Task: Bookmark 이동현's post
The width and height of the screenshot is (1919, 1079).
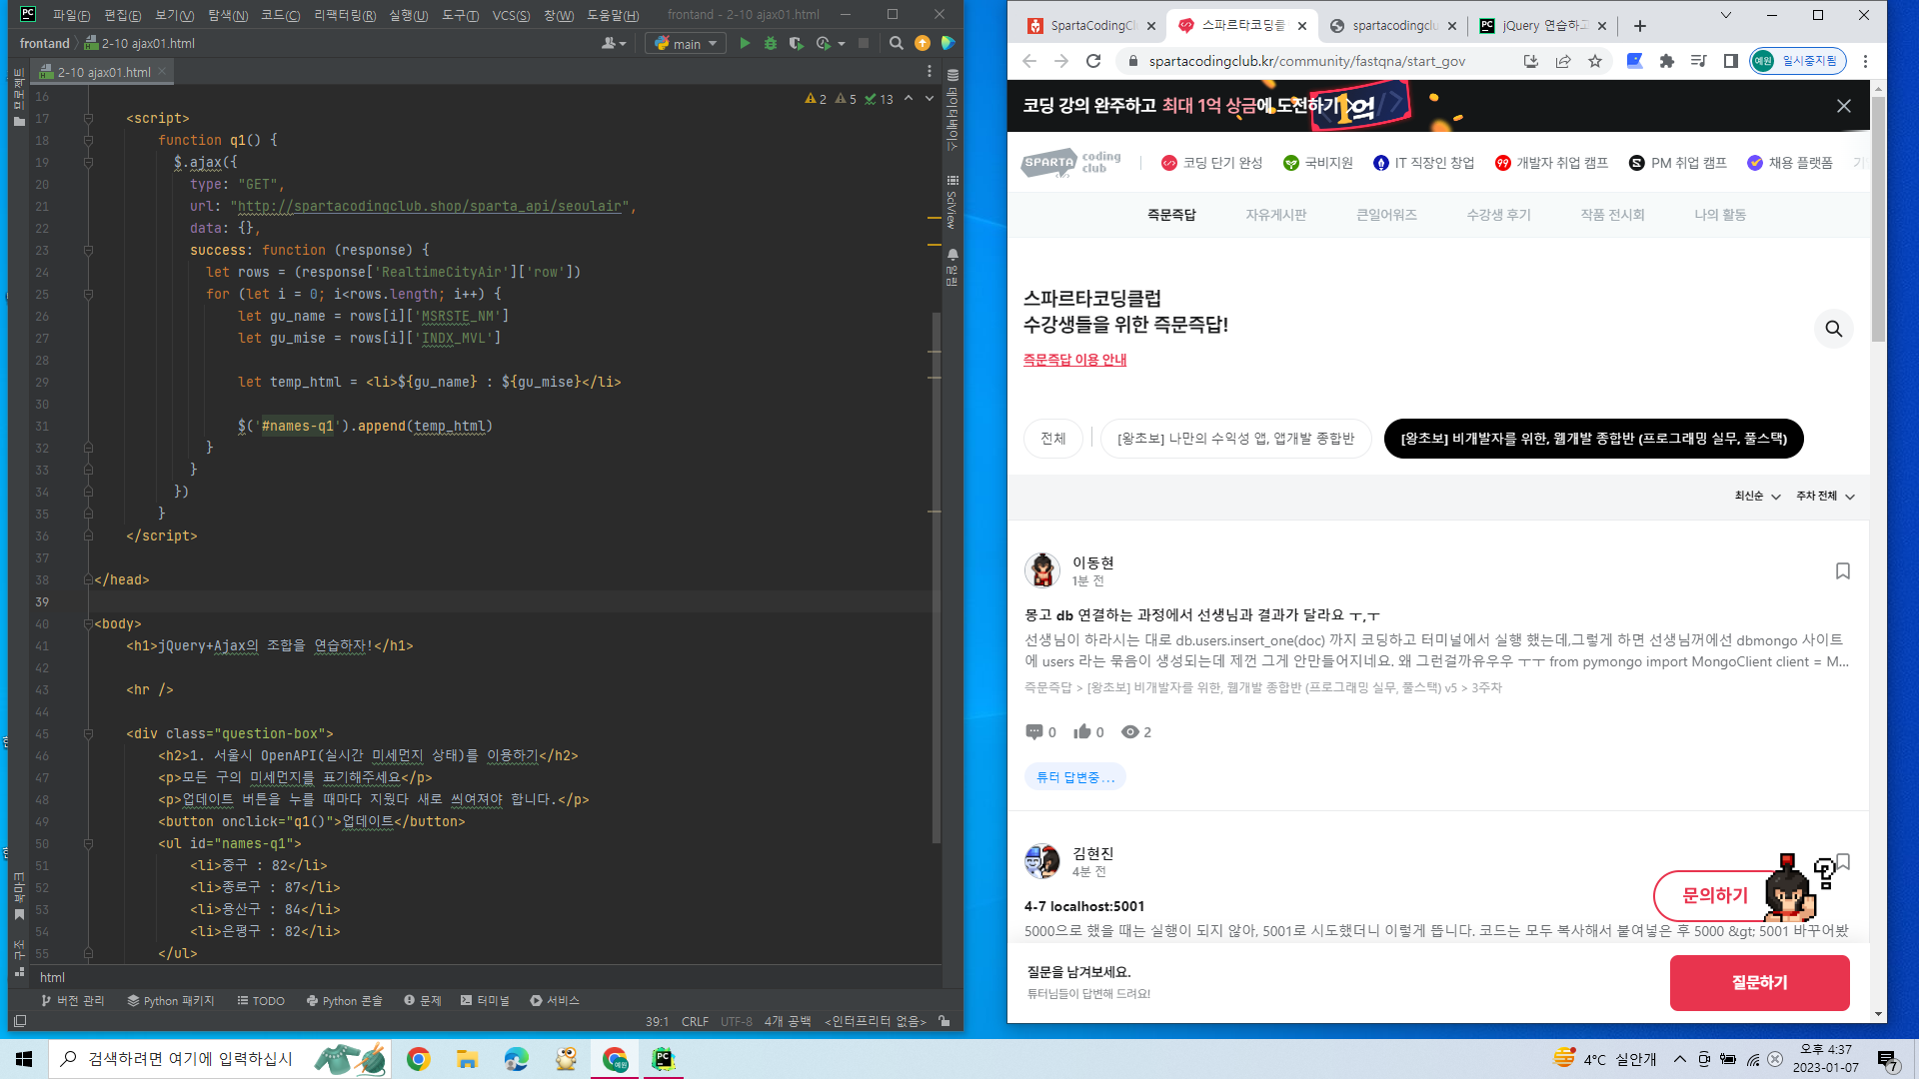Action: tap(1843, 570)
